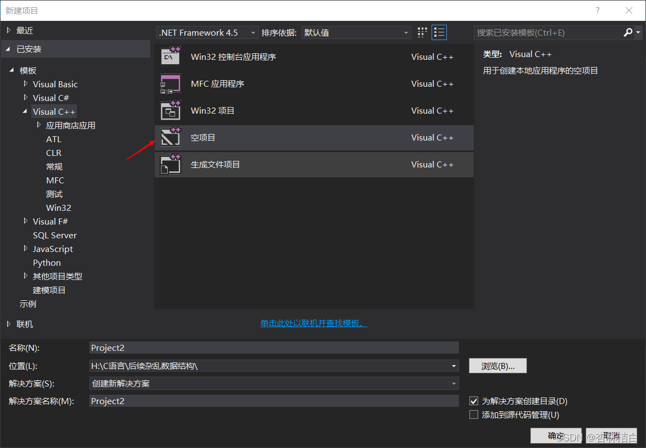Viewport: 646px width, 448px height.
Task: Select CLR under Visual C++
Action: [x=54, y=153]
